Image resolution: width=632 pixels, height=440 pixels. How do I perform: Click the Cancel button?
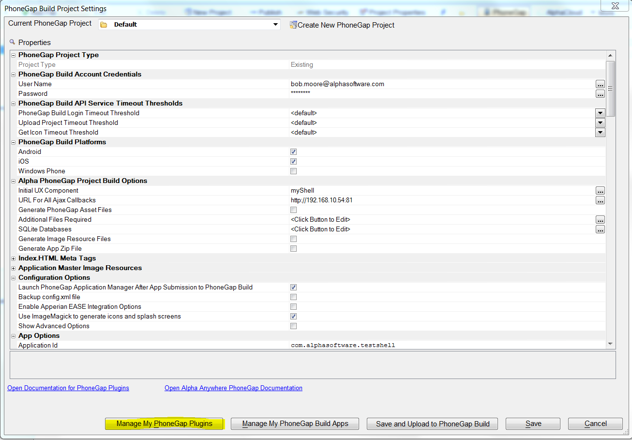[x=595, y=424]
